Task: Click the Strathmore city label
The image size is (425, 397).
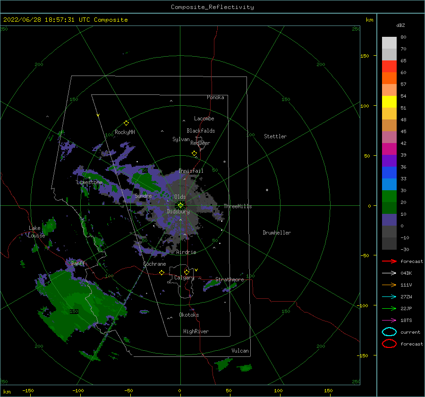Action: 229,279
